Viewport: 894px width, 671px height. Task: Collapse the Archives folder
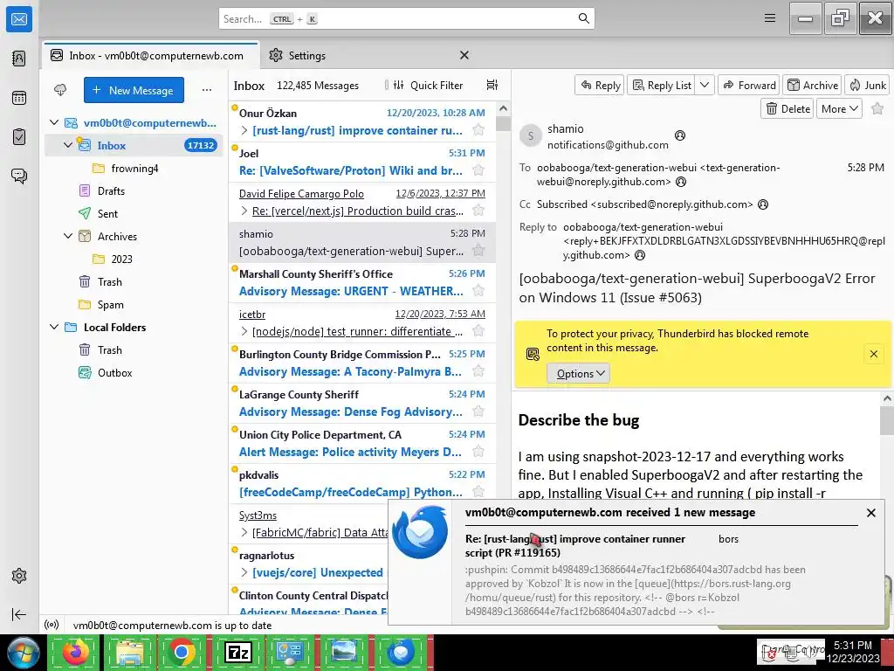pyautogui.click(x=68, y=236)
